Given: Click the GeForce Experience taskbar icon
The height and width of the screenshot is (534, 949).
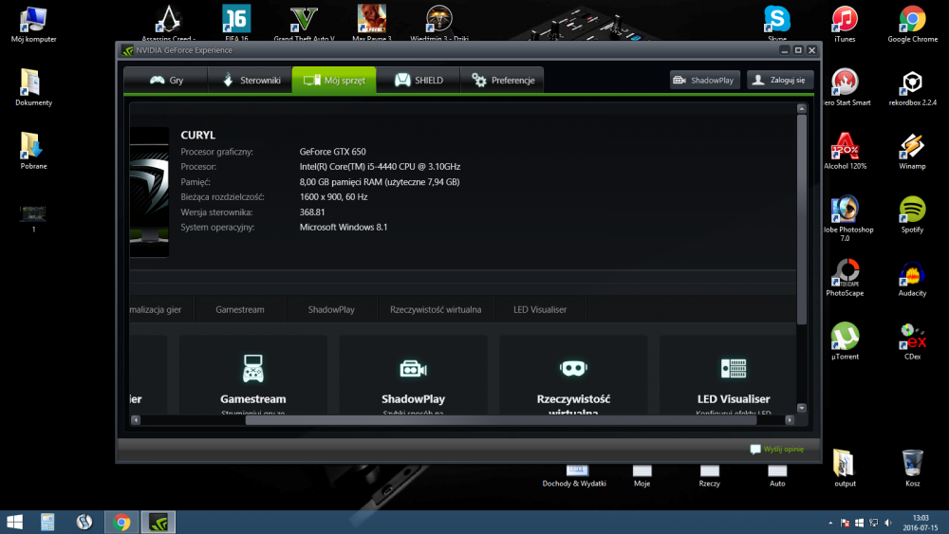Looking at the screenshot, I should (x=158, y=522).
